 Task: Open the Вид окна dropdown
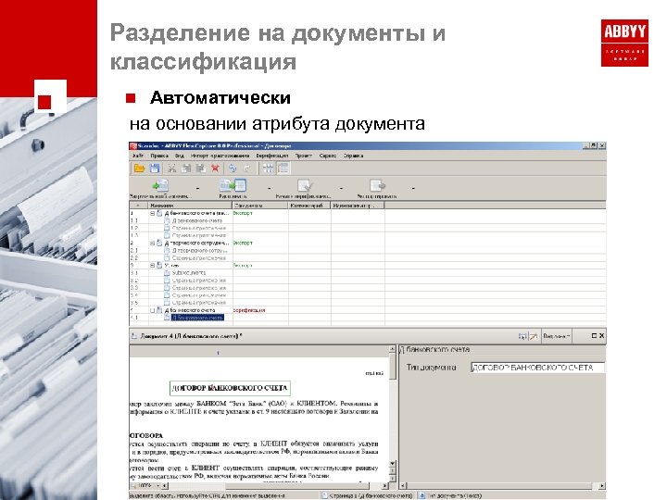557,336
